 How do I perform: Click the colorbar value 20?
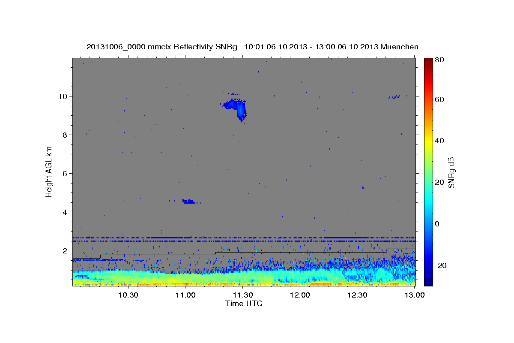(439, 182)
